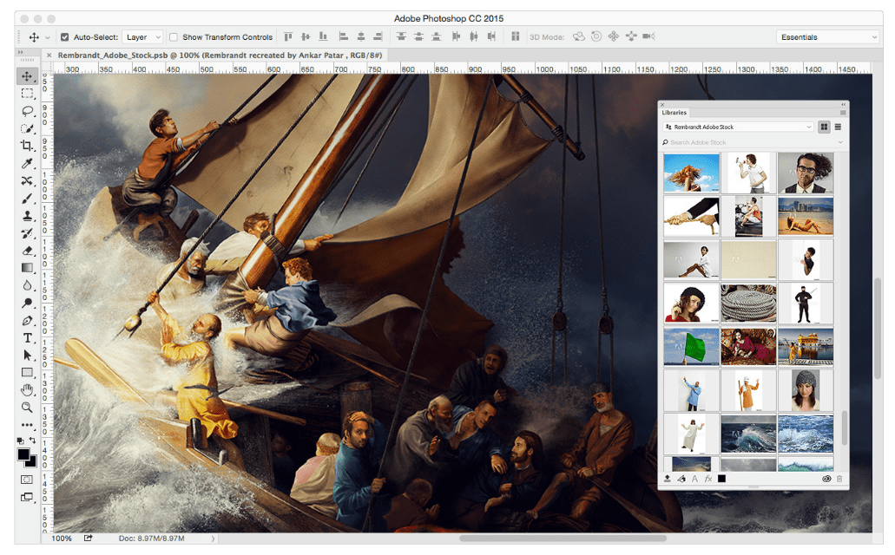Select the Move tool
This screenshot has width=895, height=555.
(x=29, y=75)
